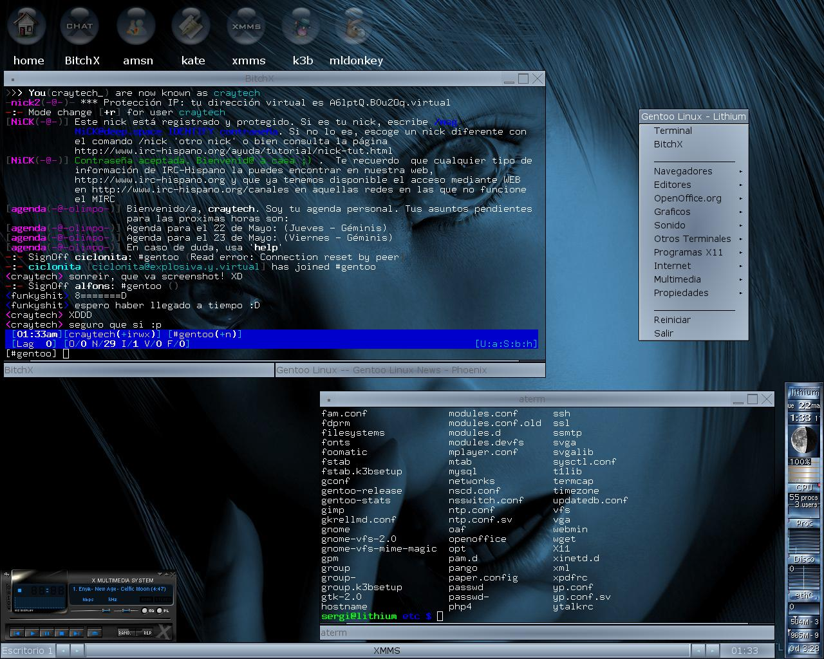Click the lithium hostname label in gkrellm
824x659 pixels.
pyautogui.click(x=805, y=392)
